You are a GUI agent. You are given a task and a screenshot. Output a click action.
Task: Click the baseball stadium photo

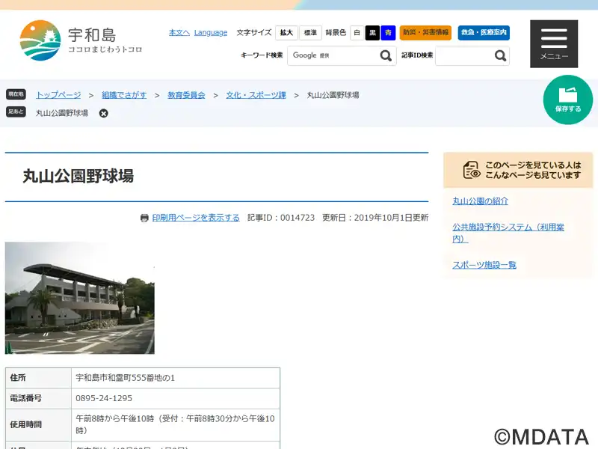coord(80,298)
